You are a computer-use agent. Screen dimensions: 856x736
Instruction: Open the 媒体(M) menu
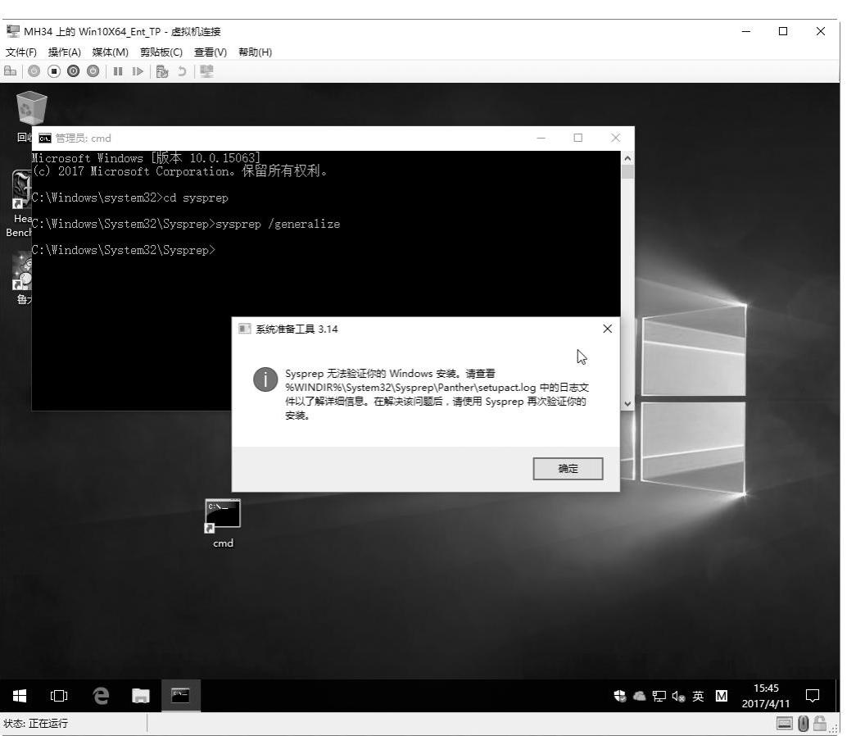[x=111, y=52]
